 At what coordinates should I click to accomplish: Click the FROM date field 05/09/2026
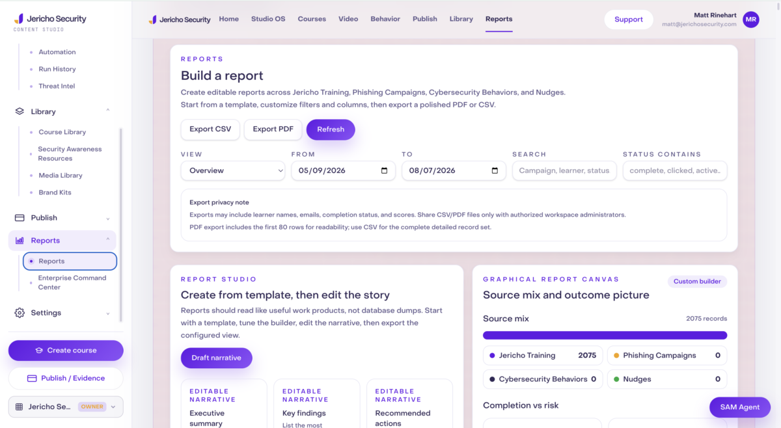(x=343, y=170)
